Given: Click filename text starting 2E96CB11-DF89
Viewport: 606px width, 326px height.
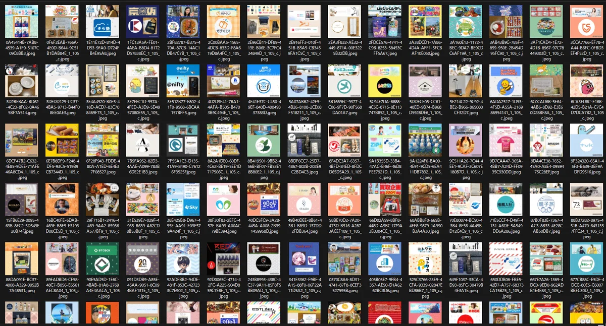Looking at the screenshot, I should pos(264,50).
